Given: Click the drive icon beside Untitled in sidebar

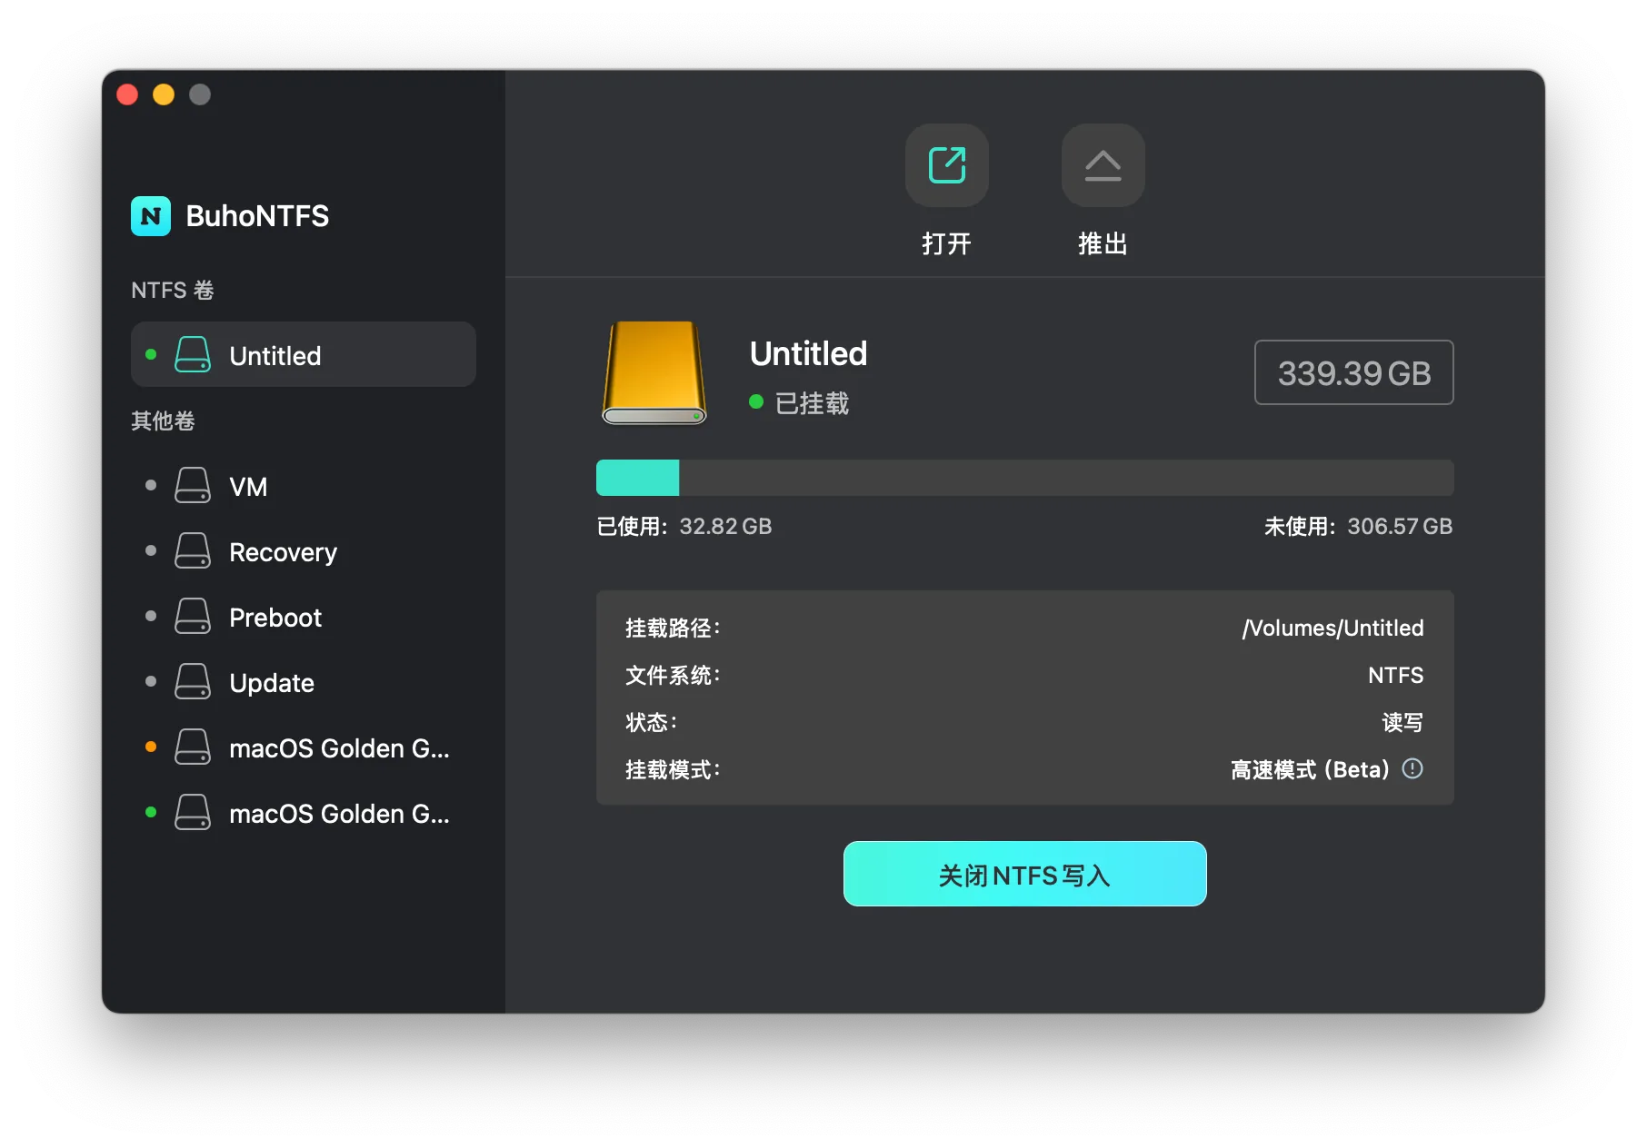Looking at the screenshot, I should point(193,355).
